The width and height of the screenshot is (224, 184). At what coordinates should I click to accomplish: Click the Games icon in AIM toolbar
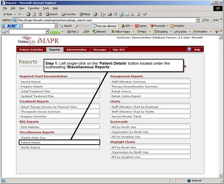click(141, 26)
